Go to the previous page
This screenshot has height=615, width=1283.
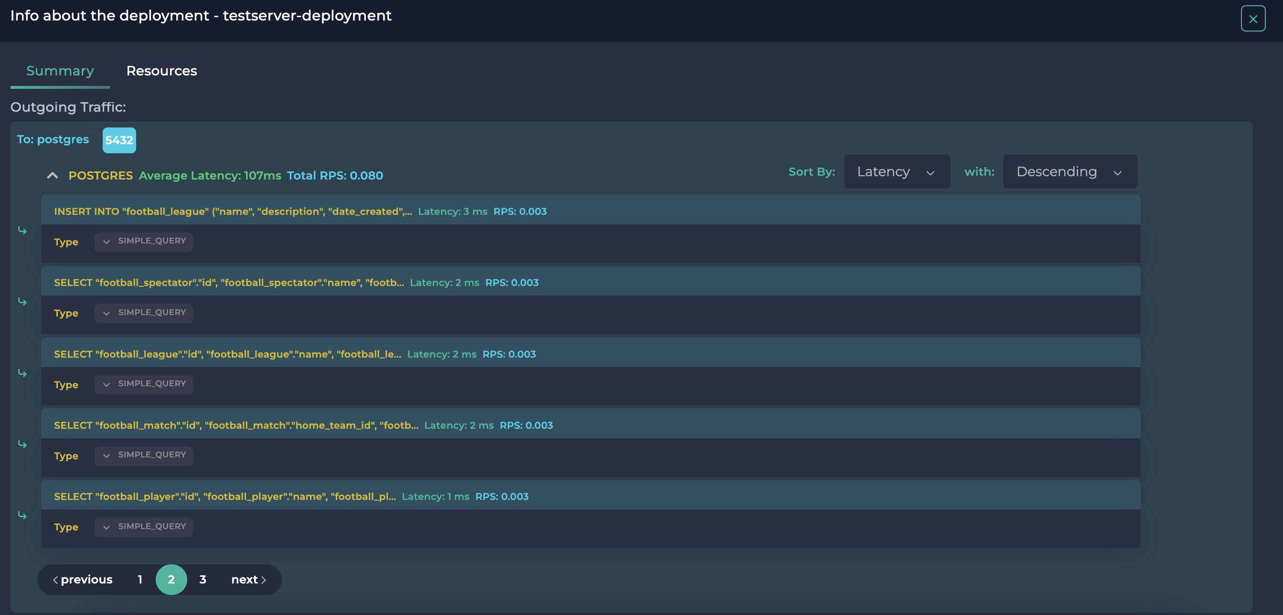point(83,579)
